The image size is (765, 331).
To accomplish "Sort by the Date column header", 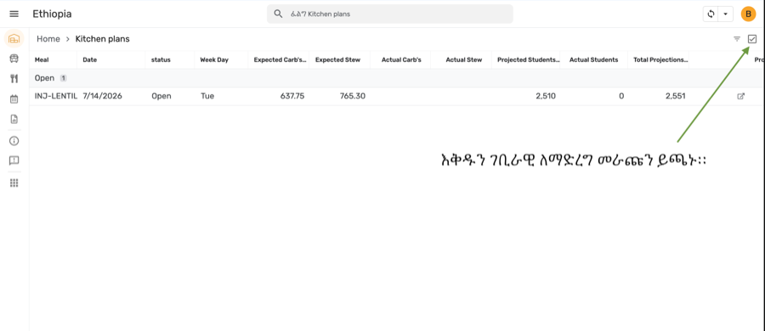I will click(90, 60).
